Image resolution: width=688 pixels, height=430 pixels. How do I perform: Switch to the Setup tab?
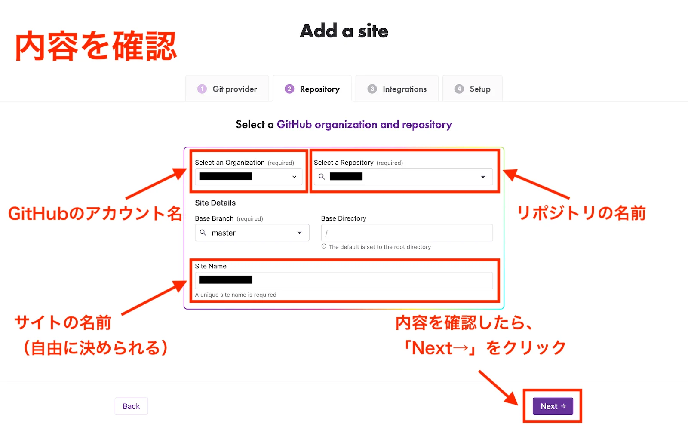coord(472,89)
